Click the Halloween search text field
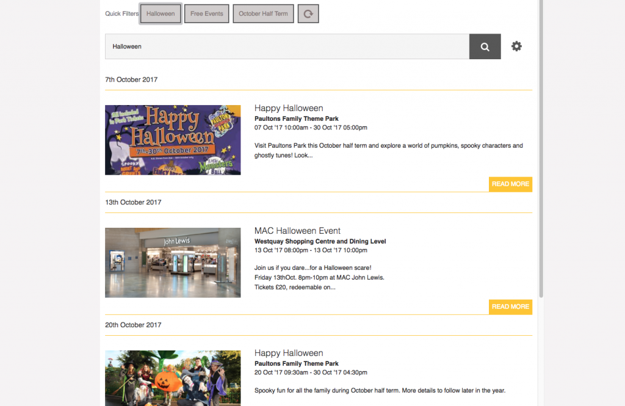Image resolution: width=625 pixels, height=406 pixels. (287, 46)
